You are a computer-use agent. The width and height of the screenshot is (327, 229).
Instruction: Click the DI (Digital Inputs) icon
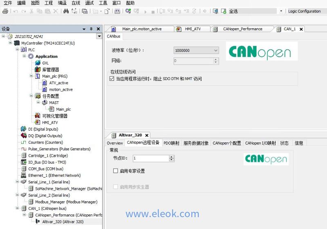[x=24, y=129]
